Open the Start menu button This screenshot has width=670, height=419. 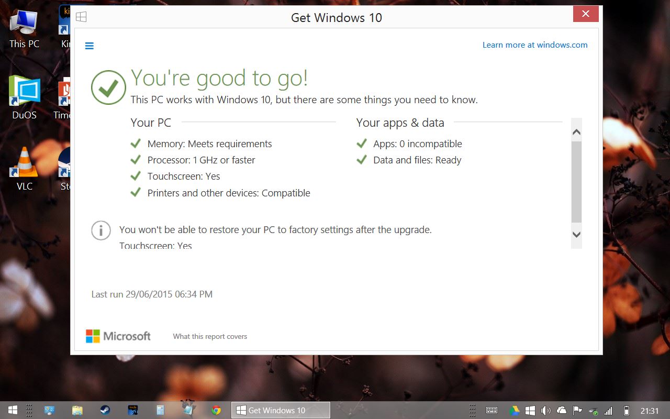(x=13, y=411)
